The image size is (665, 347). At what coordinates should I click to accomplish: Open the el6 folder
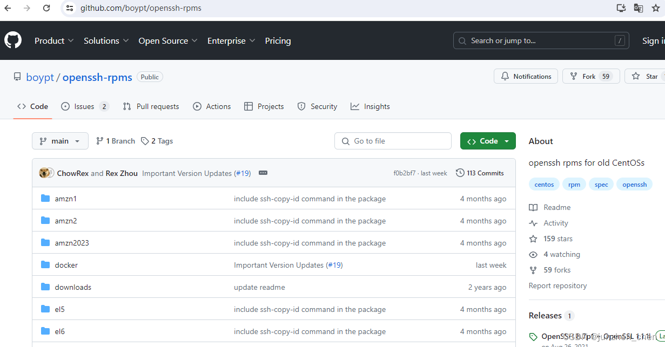tap(59, 331)
